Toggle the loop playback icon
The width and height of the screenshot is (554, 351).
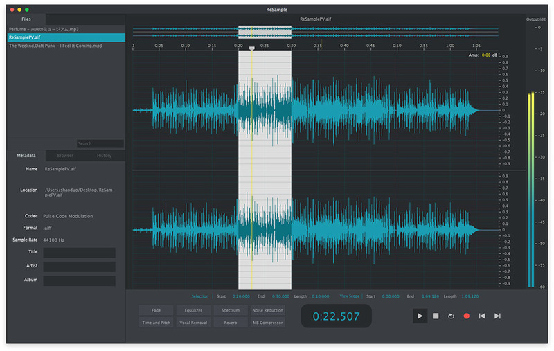[451, 316]
